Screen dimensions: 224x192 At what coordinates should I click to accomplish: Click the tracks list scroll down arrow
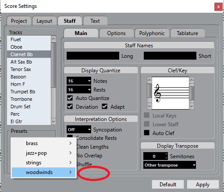pos(53,121)
